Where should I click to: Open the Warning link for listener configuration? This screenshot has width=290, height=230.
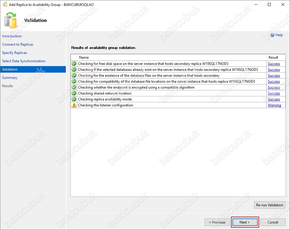tap(274, 105)
